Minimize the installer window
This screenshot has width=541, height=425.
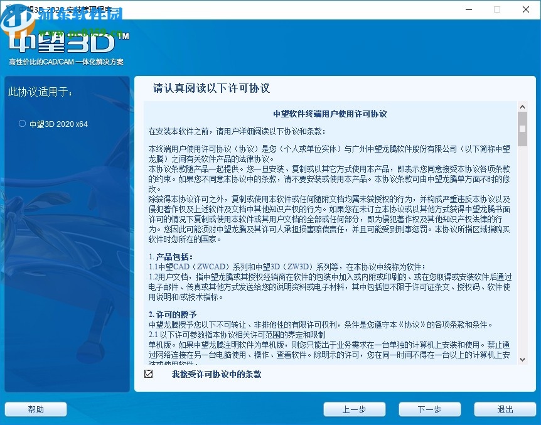468,9
